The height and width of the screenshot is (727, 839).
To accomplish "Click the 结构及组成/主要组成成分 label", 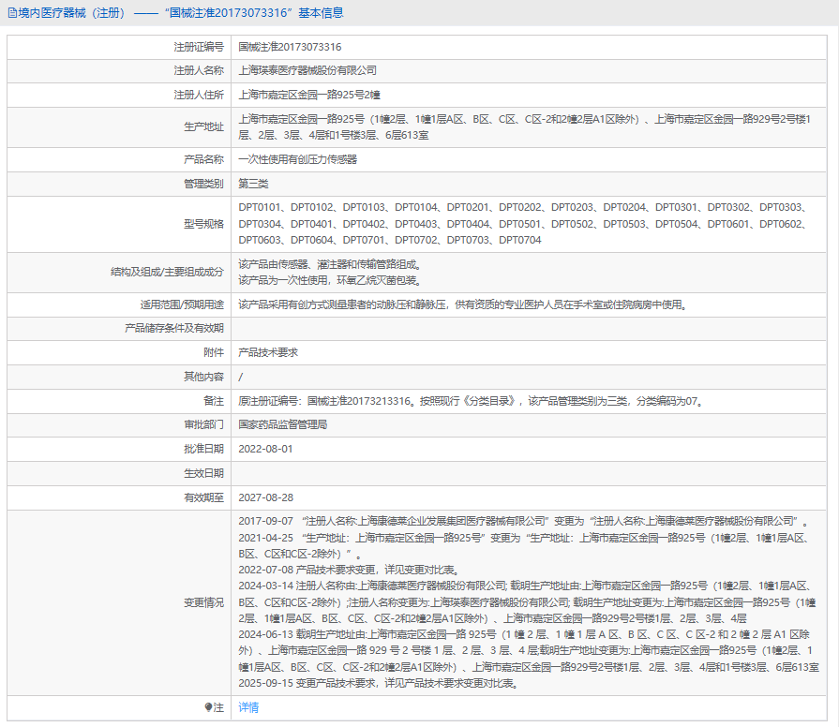I will 167,272.
